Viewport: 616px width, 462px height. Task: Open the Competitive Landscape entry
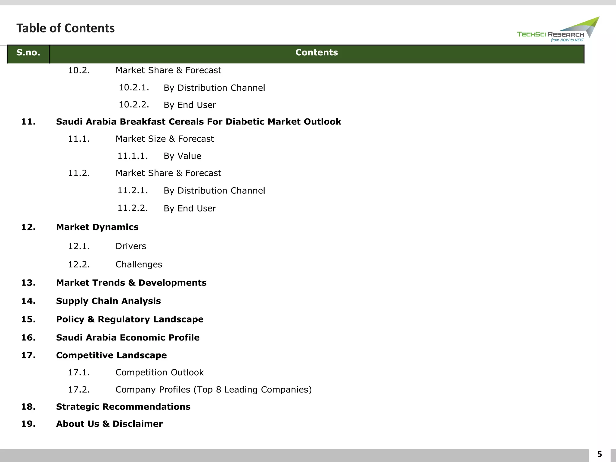click(x=111, y=356)
